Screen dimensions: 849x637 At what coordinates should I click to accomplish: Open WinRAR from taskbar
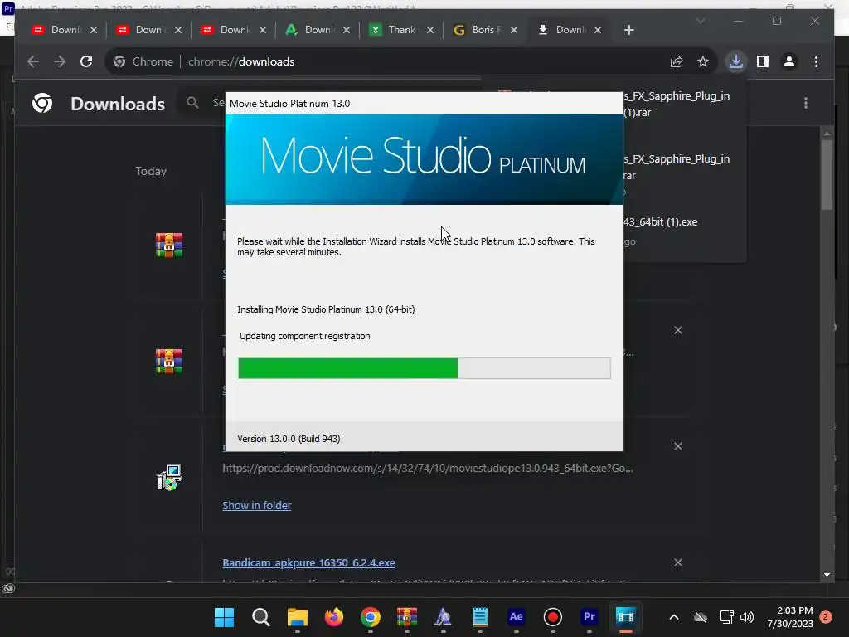[406, 617]
